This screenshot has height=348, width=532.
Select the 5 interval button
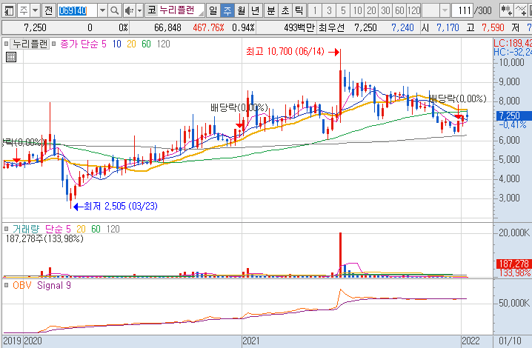(343, 11)
